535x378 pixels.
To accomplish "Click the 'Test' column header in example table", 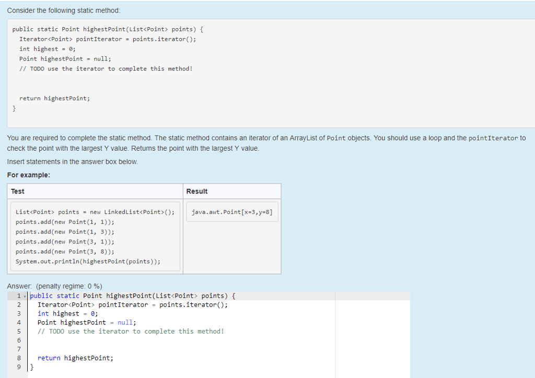I will point(18,191).
